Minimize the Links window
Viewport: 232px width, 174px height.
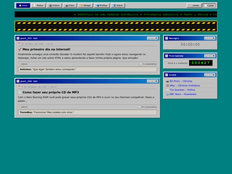tap(206, 75)
